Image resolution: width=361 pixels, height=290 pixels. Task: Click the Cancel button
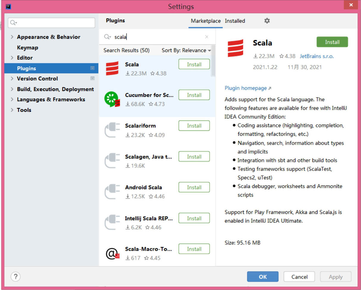[299, 277]
